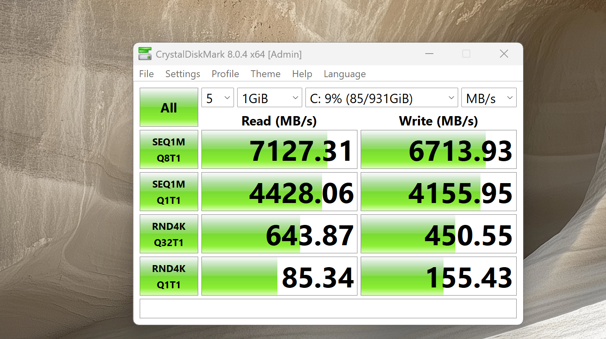This screenshot has width=606, height=339.
Task: Open the Help menu
Action: coord(302,74)
